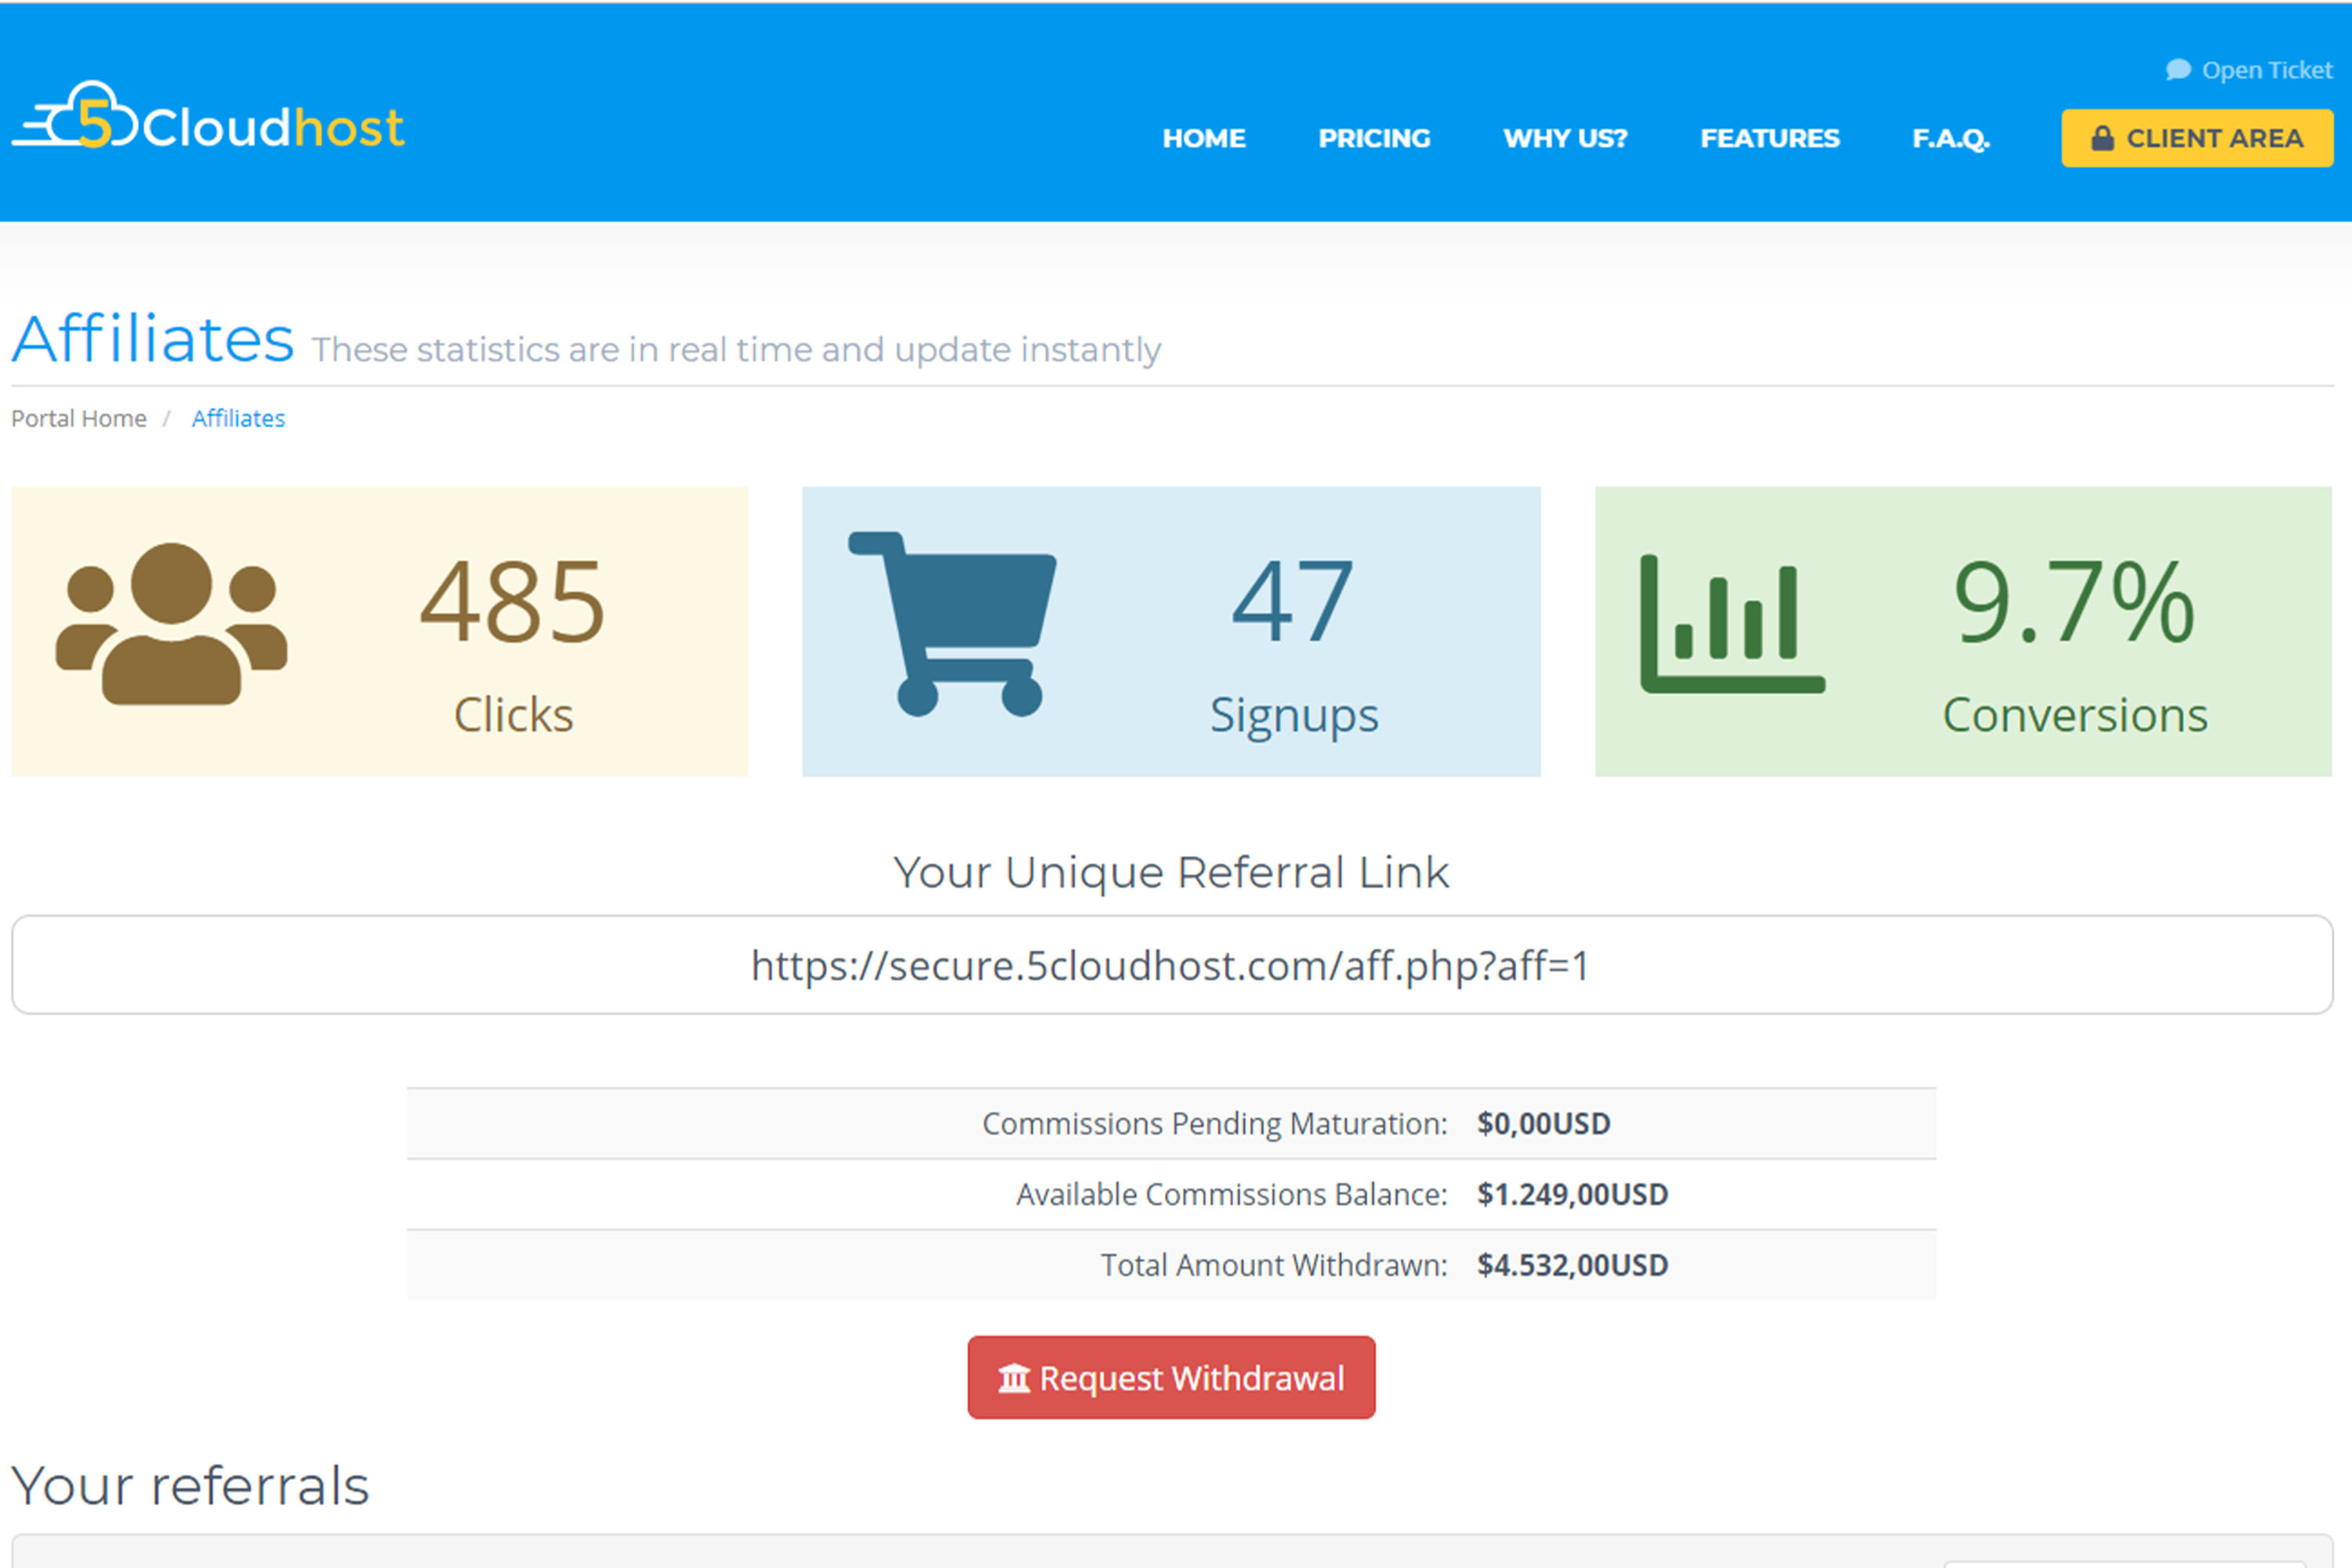Click the speech bubble icon beside Open Ticket
This screenshot has width=2352, height=1568.
point(2178,70)
